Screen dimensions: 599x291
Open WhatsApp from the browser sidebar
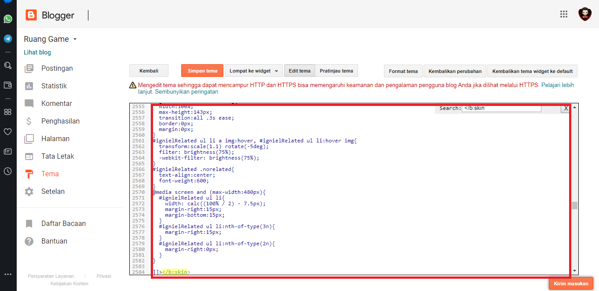(x=8, y=19)
